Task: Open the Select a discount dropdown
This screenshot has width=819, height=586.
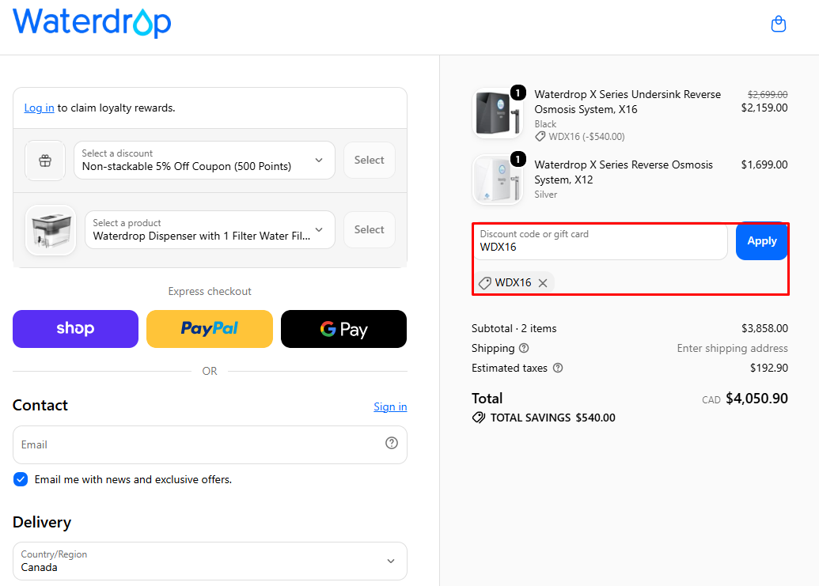Action: [204, 161]
